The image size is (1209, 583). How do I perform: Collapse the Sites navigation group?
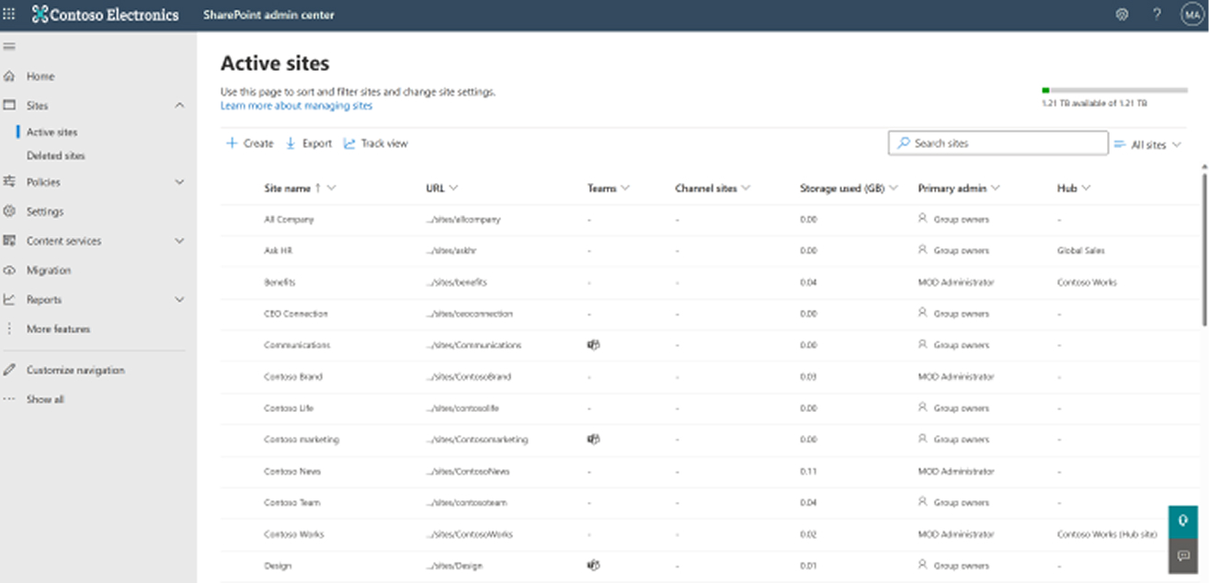[x=179, y=106]
